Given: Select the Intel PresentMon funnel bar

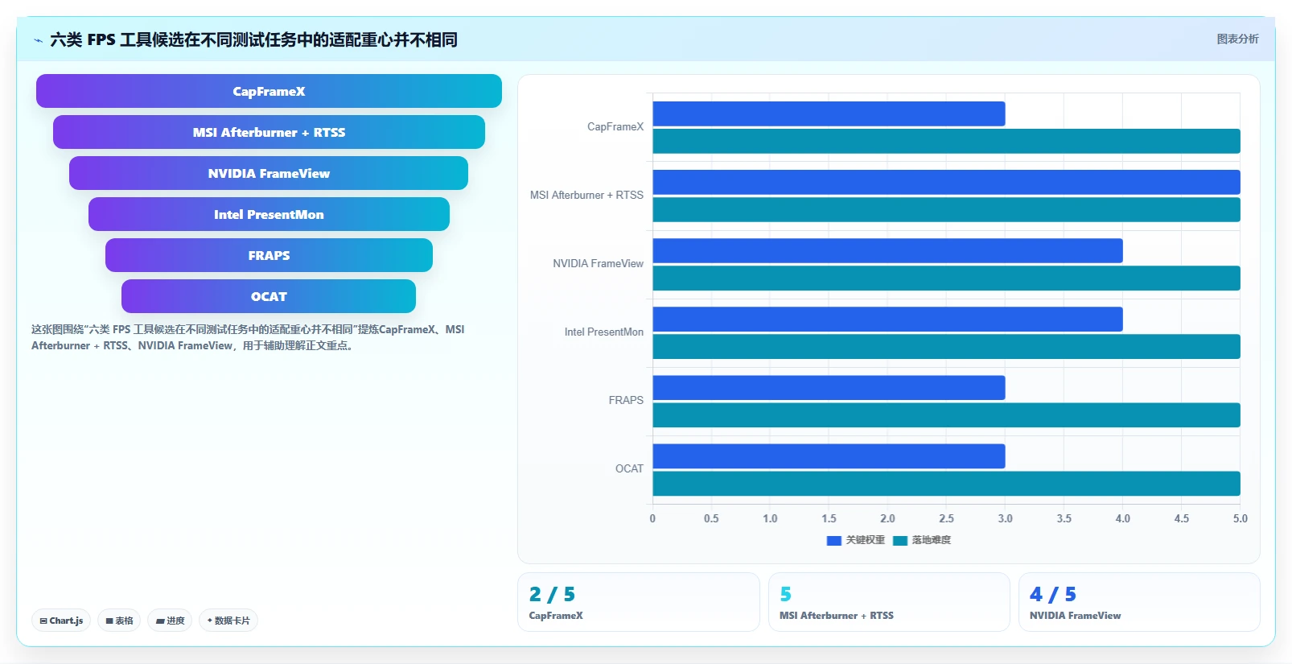Looking at the screenshot, I should pyautogui.click(x=269, y=214).
